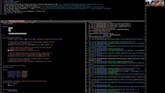Screen dimensions: 165x93
Task: Click 'type InstanceGroup interface {' declaration
Action: [12, 38]
